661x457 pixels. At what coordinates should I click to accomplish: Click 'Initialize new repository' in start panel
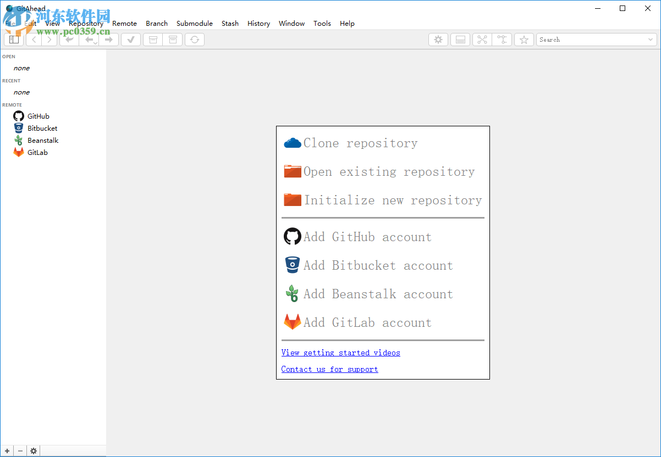[383, 200]
